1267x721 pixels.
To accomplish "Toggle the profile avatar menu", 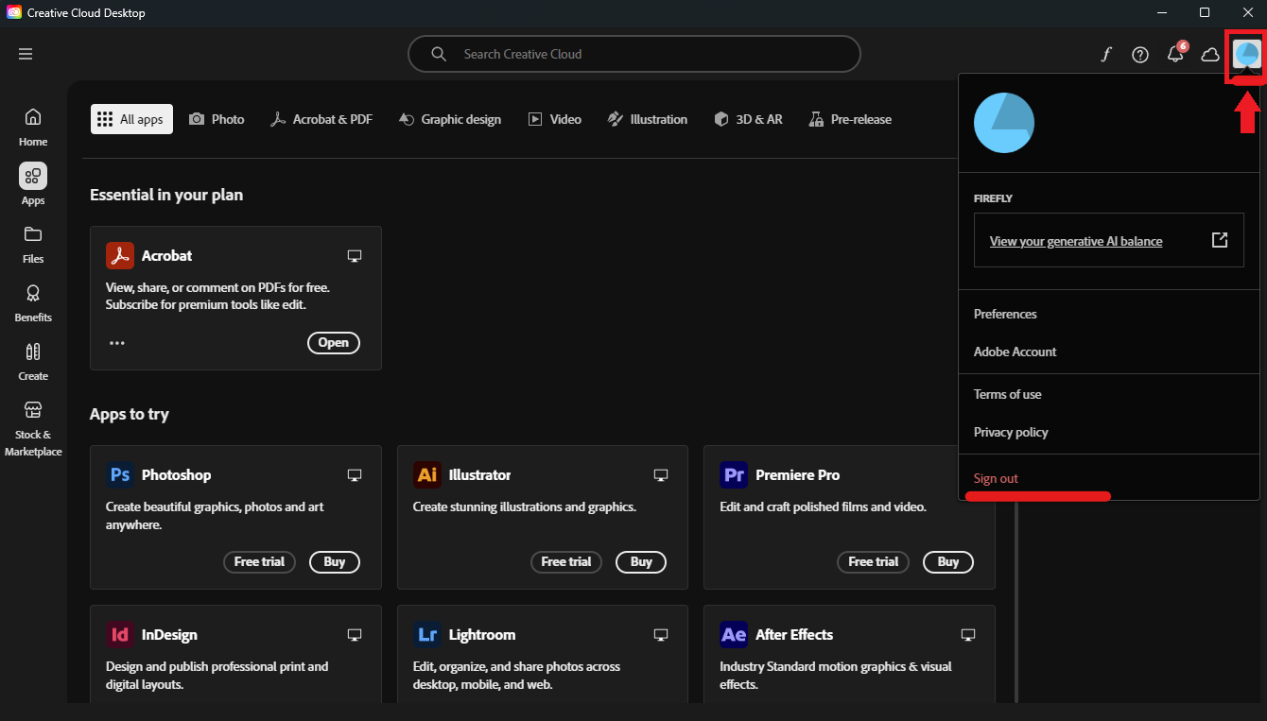I will tap(1246, 55).
